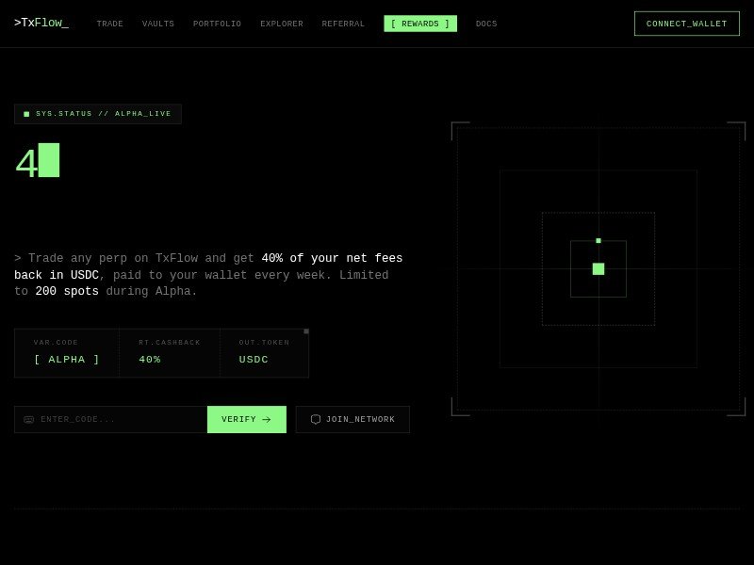Click the green status square in SYS.STATUS badge

[x=26, y=113]
